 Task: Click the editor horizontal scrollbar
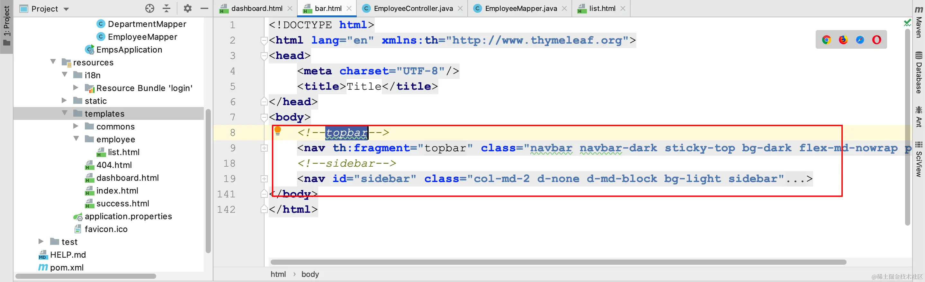coord(558,262)
